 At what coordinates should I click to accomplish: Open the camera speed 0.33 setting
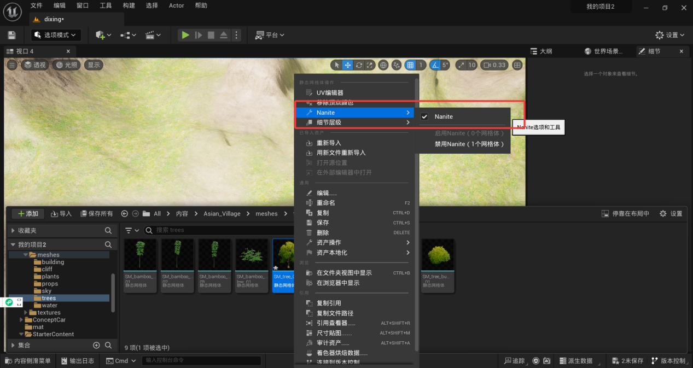495,65
